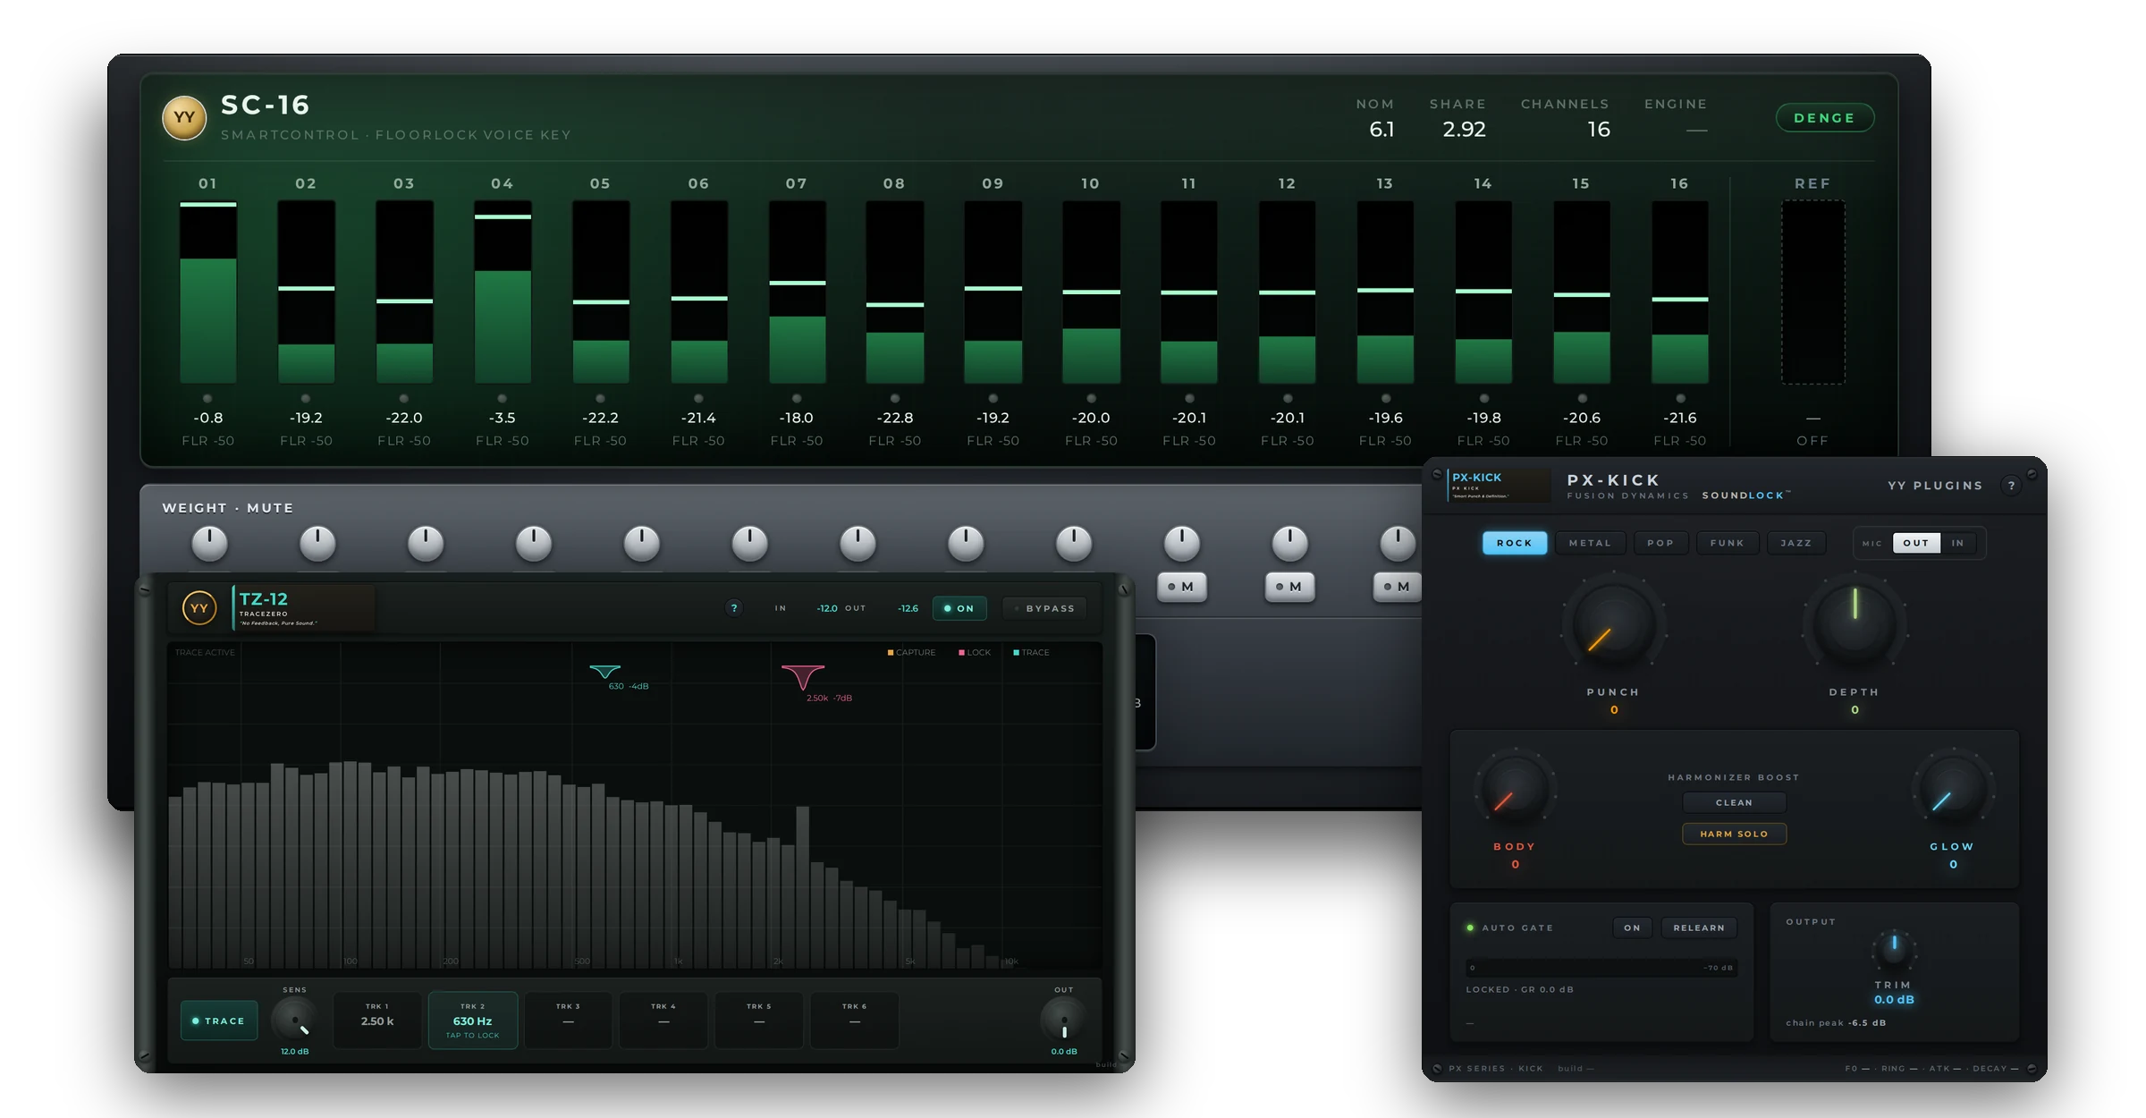Screen dimensions: 2146x1118
Task: Mute channel with tenth weight knob M button
Action: point(1182,587)
